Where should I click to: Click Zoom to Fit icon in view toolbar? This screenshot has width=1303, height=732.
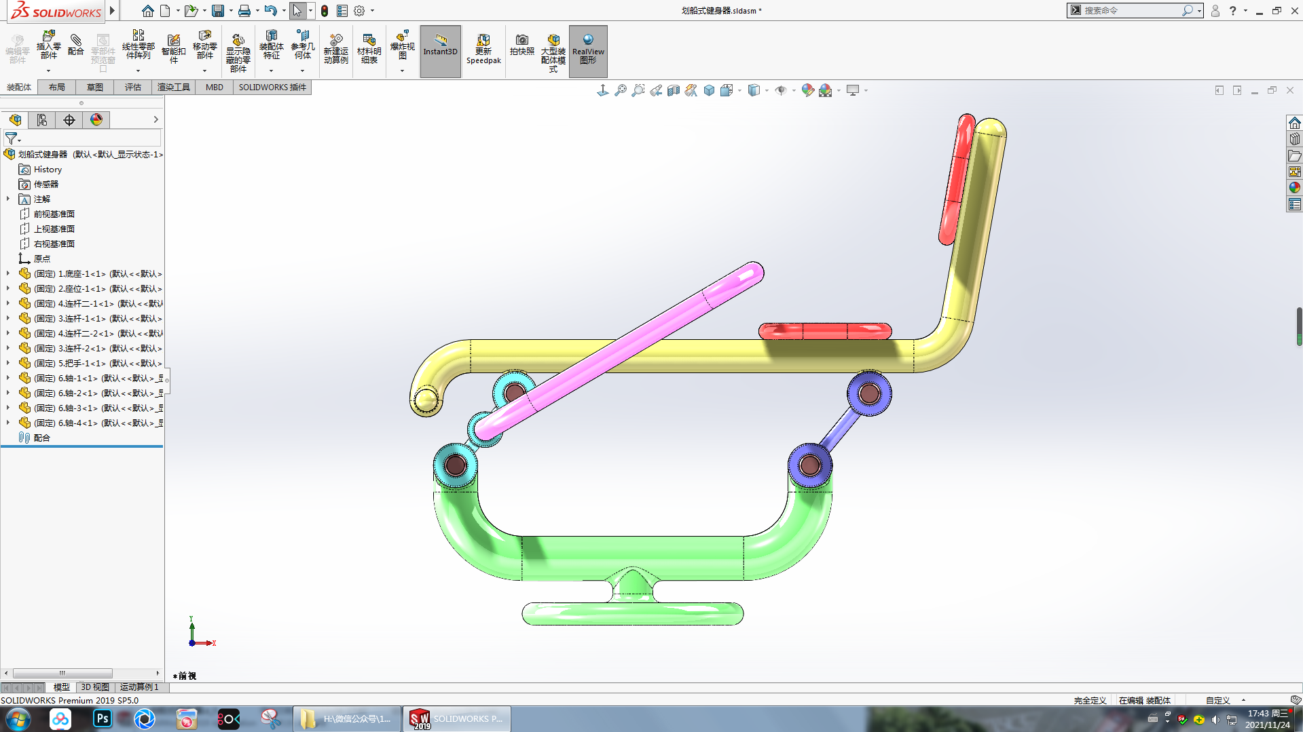point(621,90)
